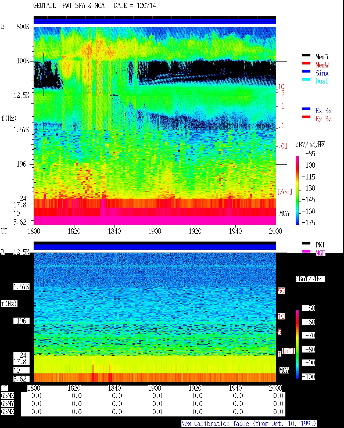Select the -50 magnetic scale value
This screenshot has height=428, width=344.
tap(310, 308)
